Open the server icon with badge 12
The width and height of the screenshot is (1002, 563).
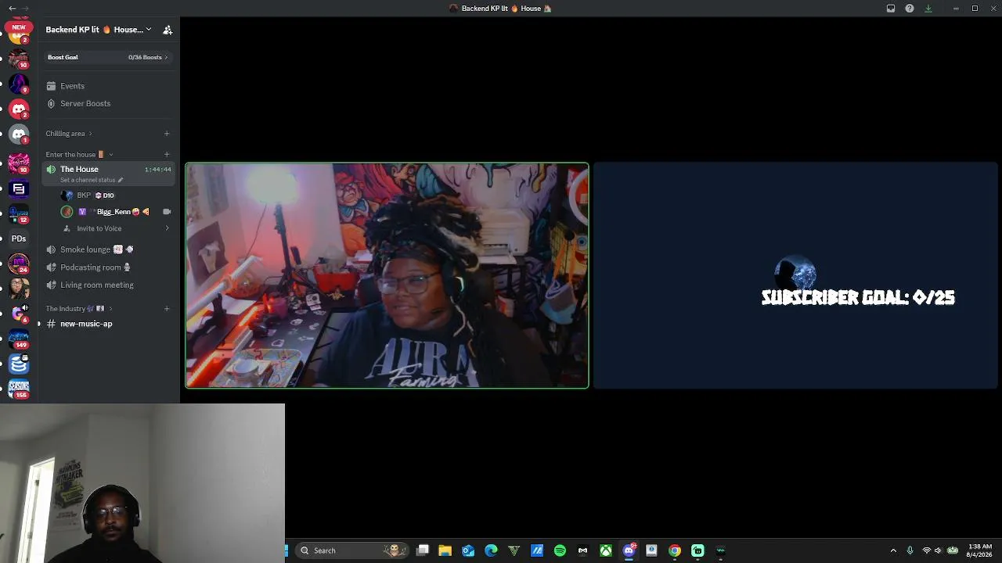[x=19, y=213]
